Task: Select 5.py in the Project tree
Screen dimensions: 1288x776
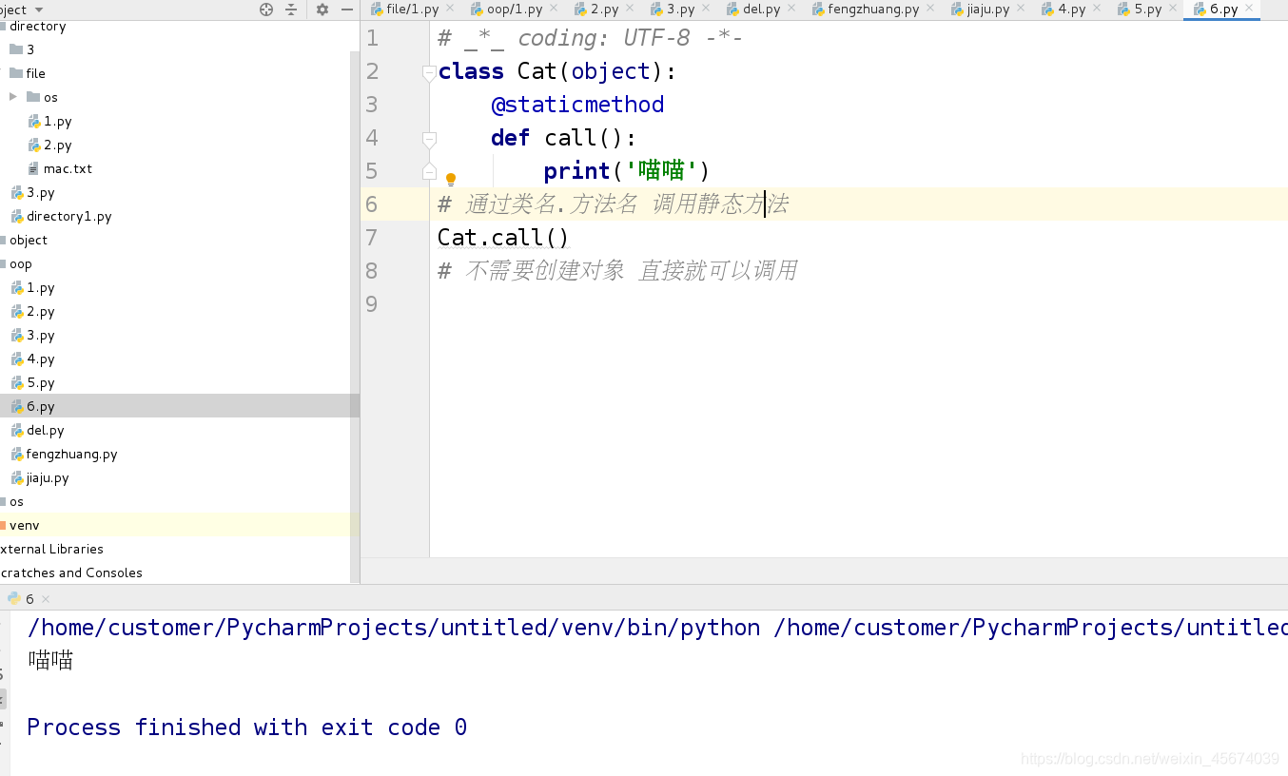Action: tap(40, 382)
